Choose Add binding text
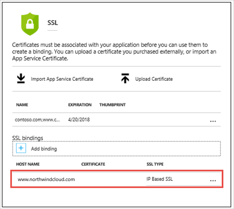This screenshot has width=234, height=209. click(x=44, y=149)
